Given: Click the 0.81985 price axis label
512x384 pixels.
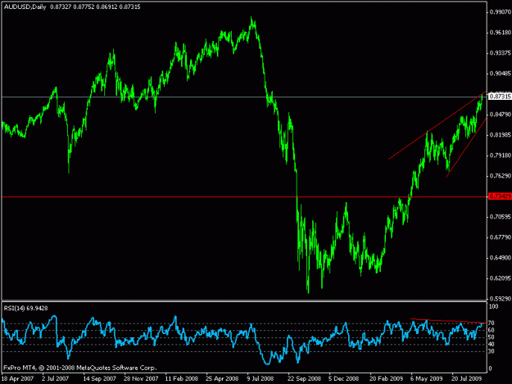Looking at the screenshot, I should click(501, 135).
